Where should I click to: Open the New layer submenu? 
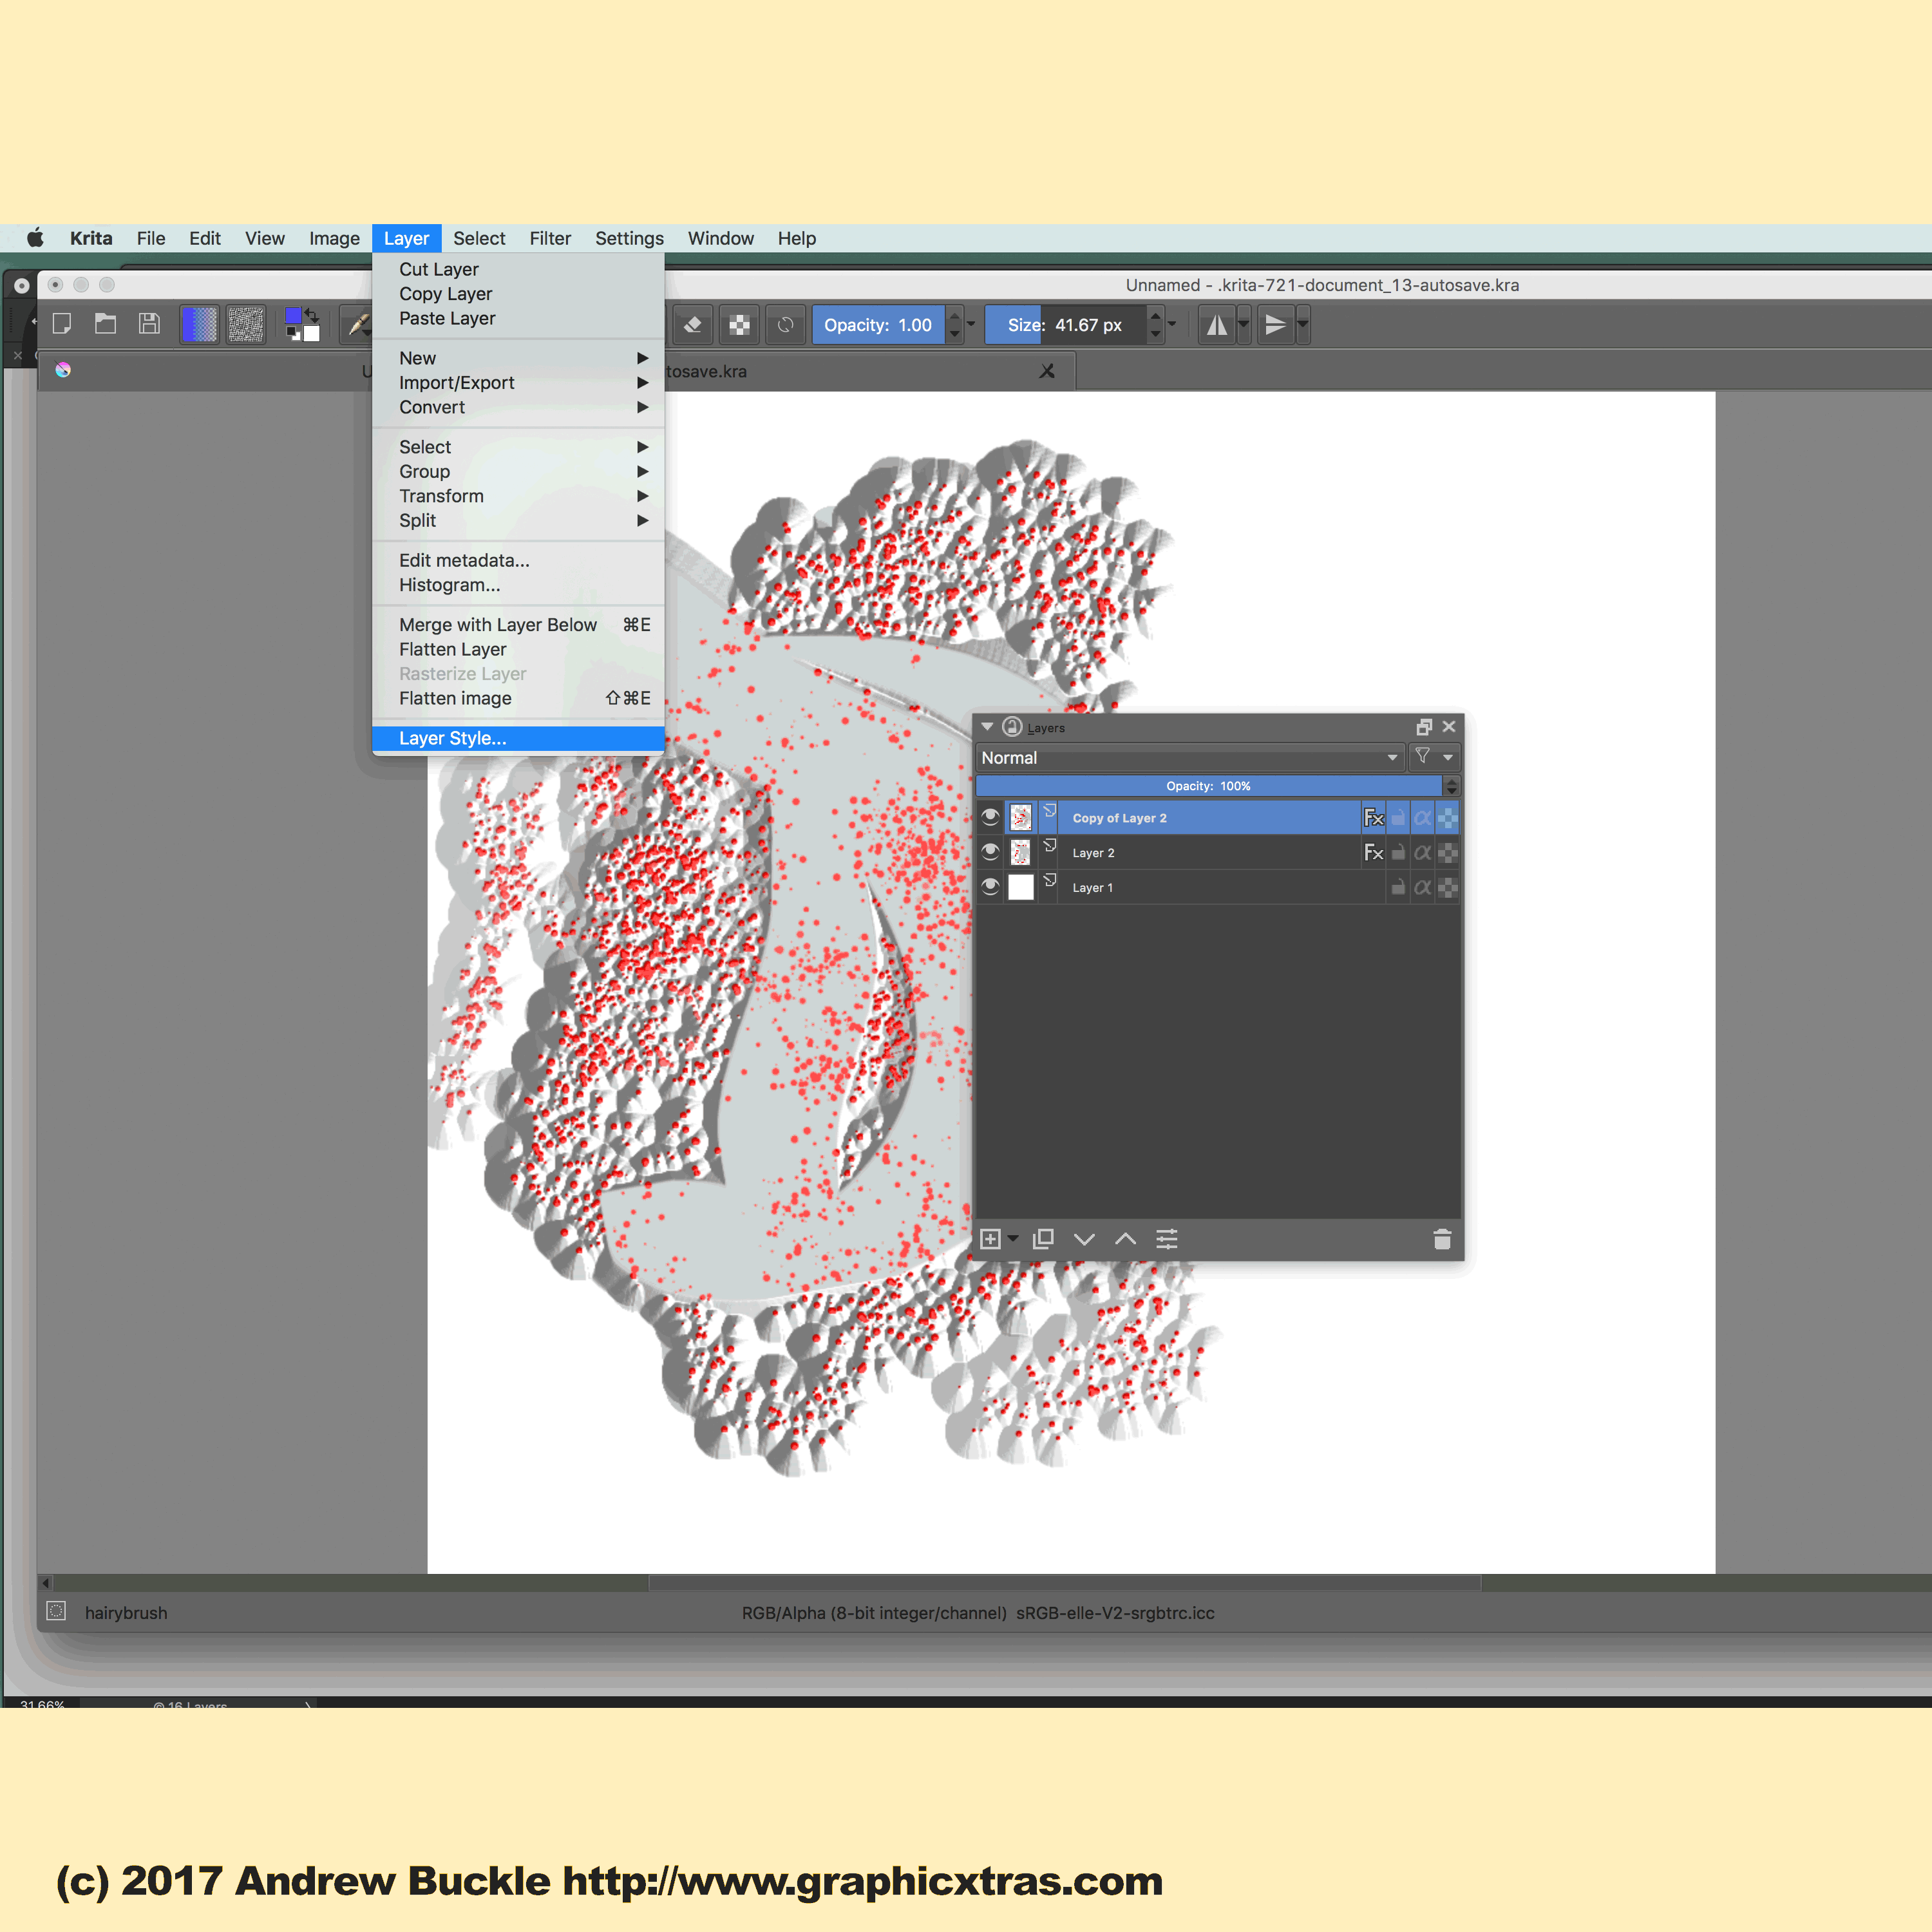tap(518, 358)
